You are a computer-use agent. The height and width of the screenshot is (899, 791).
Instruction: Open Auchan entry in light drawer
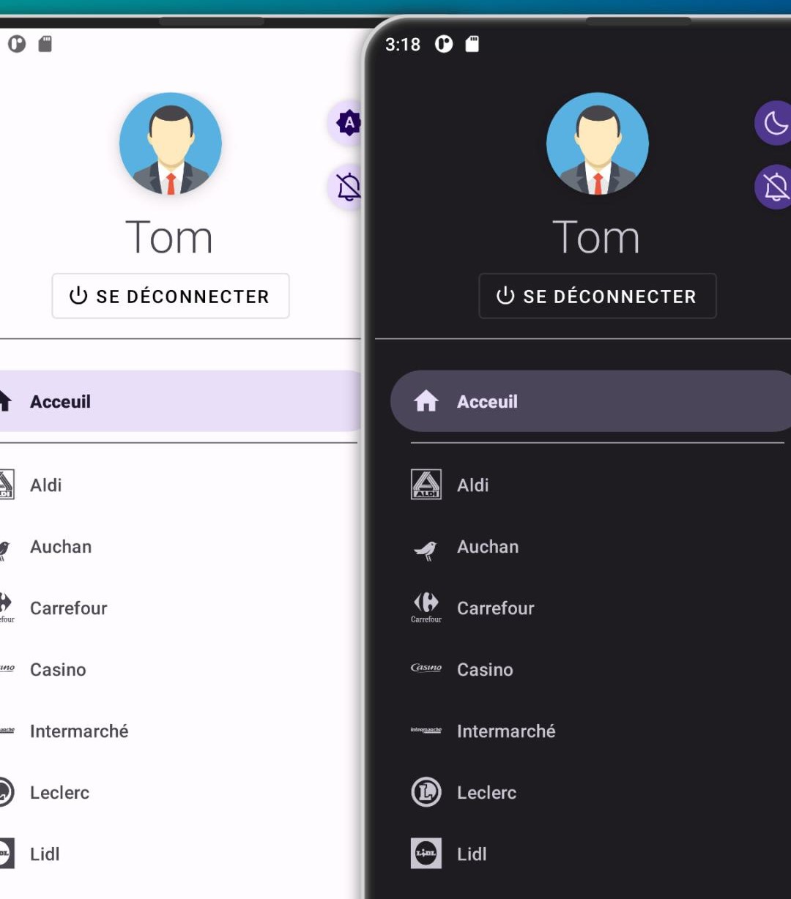point(179,547)
